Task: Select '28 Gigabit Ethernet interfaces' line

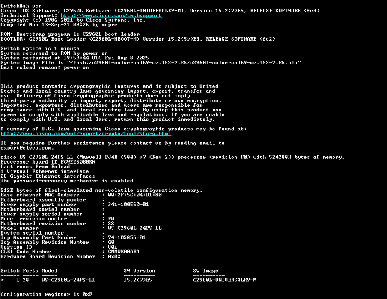Action: click(x=48, y=176)
